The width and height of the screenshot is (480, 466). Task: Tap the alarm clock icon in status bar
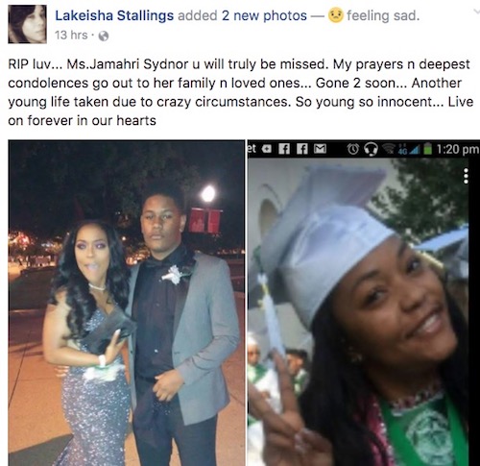(353, 149)
